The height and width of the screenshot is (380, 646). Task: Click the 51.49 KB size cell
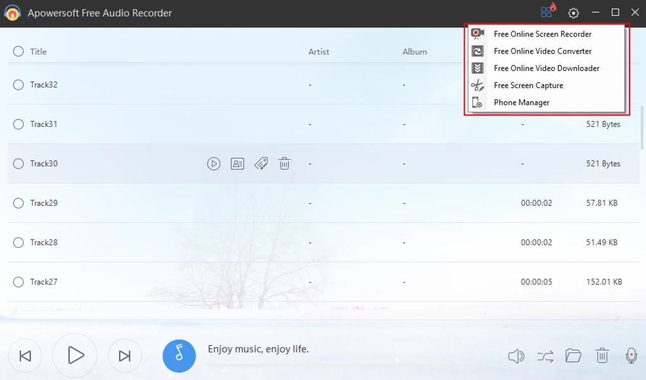pos(602,243)
